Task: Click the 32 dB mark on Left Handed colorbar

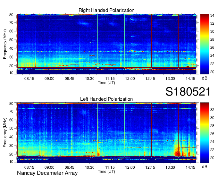Action: (212, 110)
